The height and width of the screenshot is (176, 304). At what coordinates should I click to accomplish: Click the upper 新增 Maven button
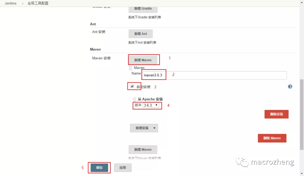pos(143,60)
